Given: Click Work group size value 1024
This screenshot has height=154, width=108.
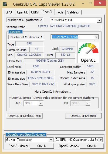Looking at the screenshot, I should coord(92,84).
